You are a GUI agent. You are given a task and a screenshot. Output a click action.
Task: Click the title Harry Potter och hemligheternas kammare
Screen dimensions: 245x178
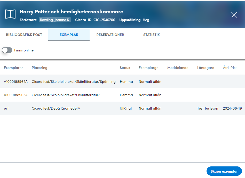pos(72,12)
